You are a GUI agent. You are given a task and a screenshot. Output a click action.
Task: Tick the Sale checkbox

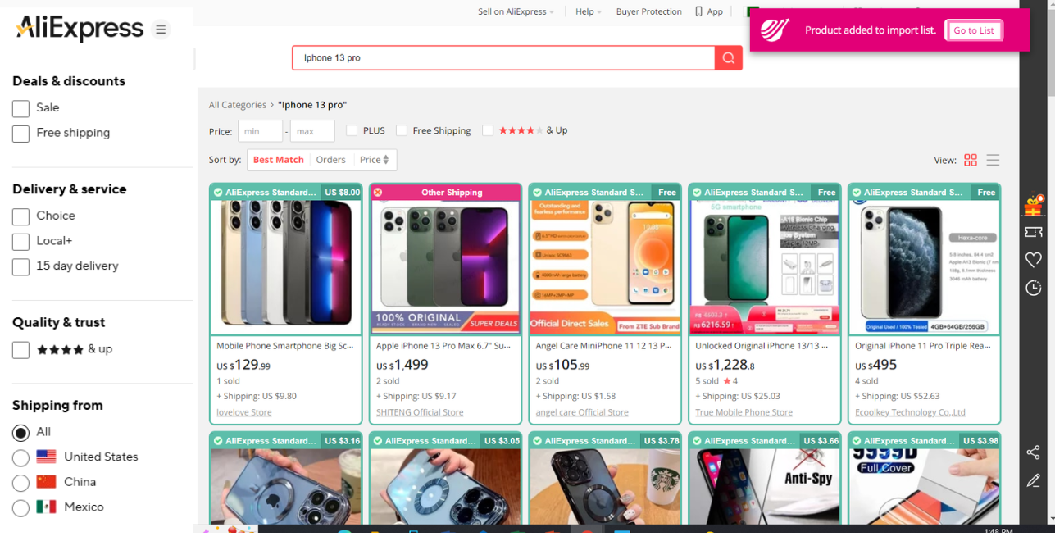pos(21,108)
